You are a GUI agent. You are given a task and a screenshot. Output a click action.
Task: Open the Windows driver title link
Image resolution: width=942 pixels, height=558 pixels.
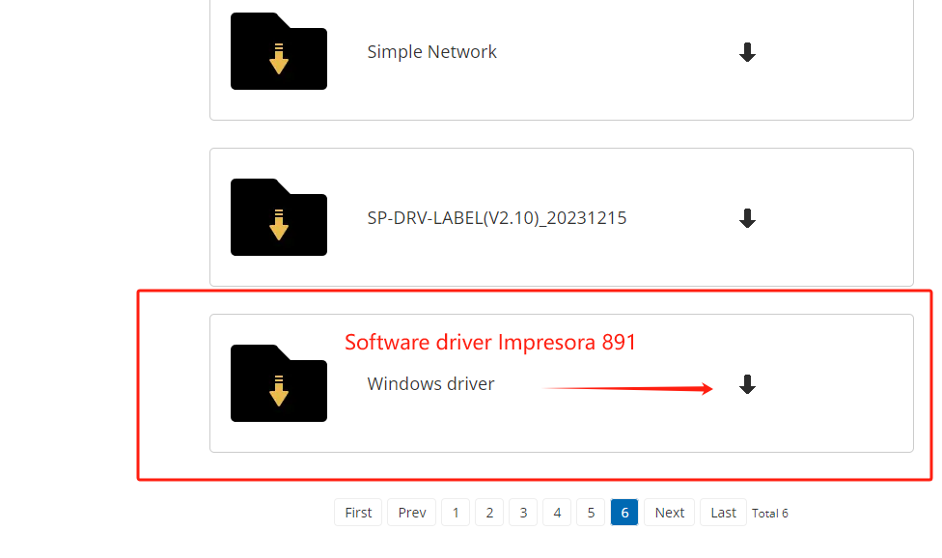pyautogui.click(x=430, y=384)
